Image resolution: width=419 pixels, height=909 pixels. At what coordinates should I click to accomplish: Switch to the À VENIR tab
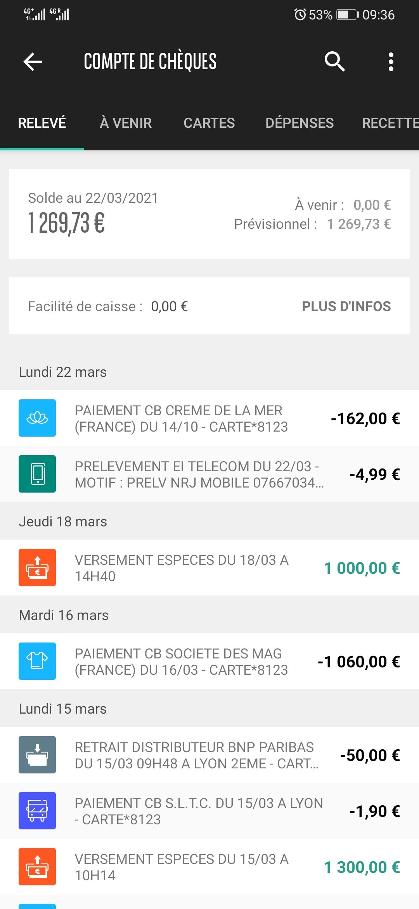point(126,123)
